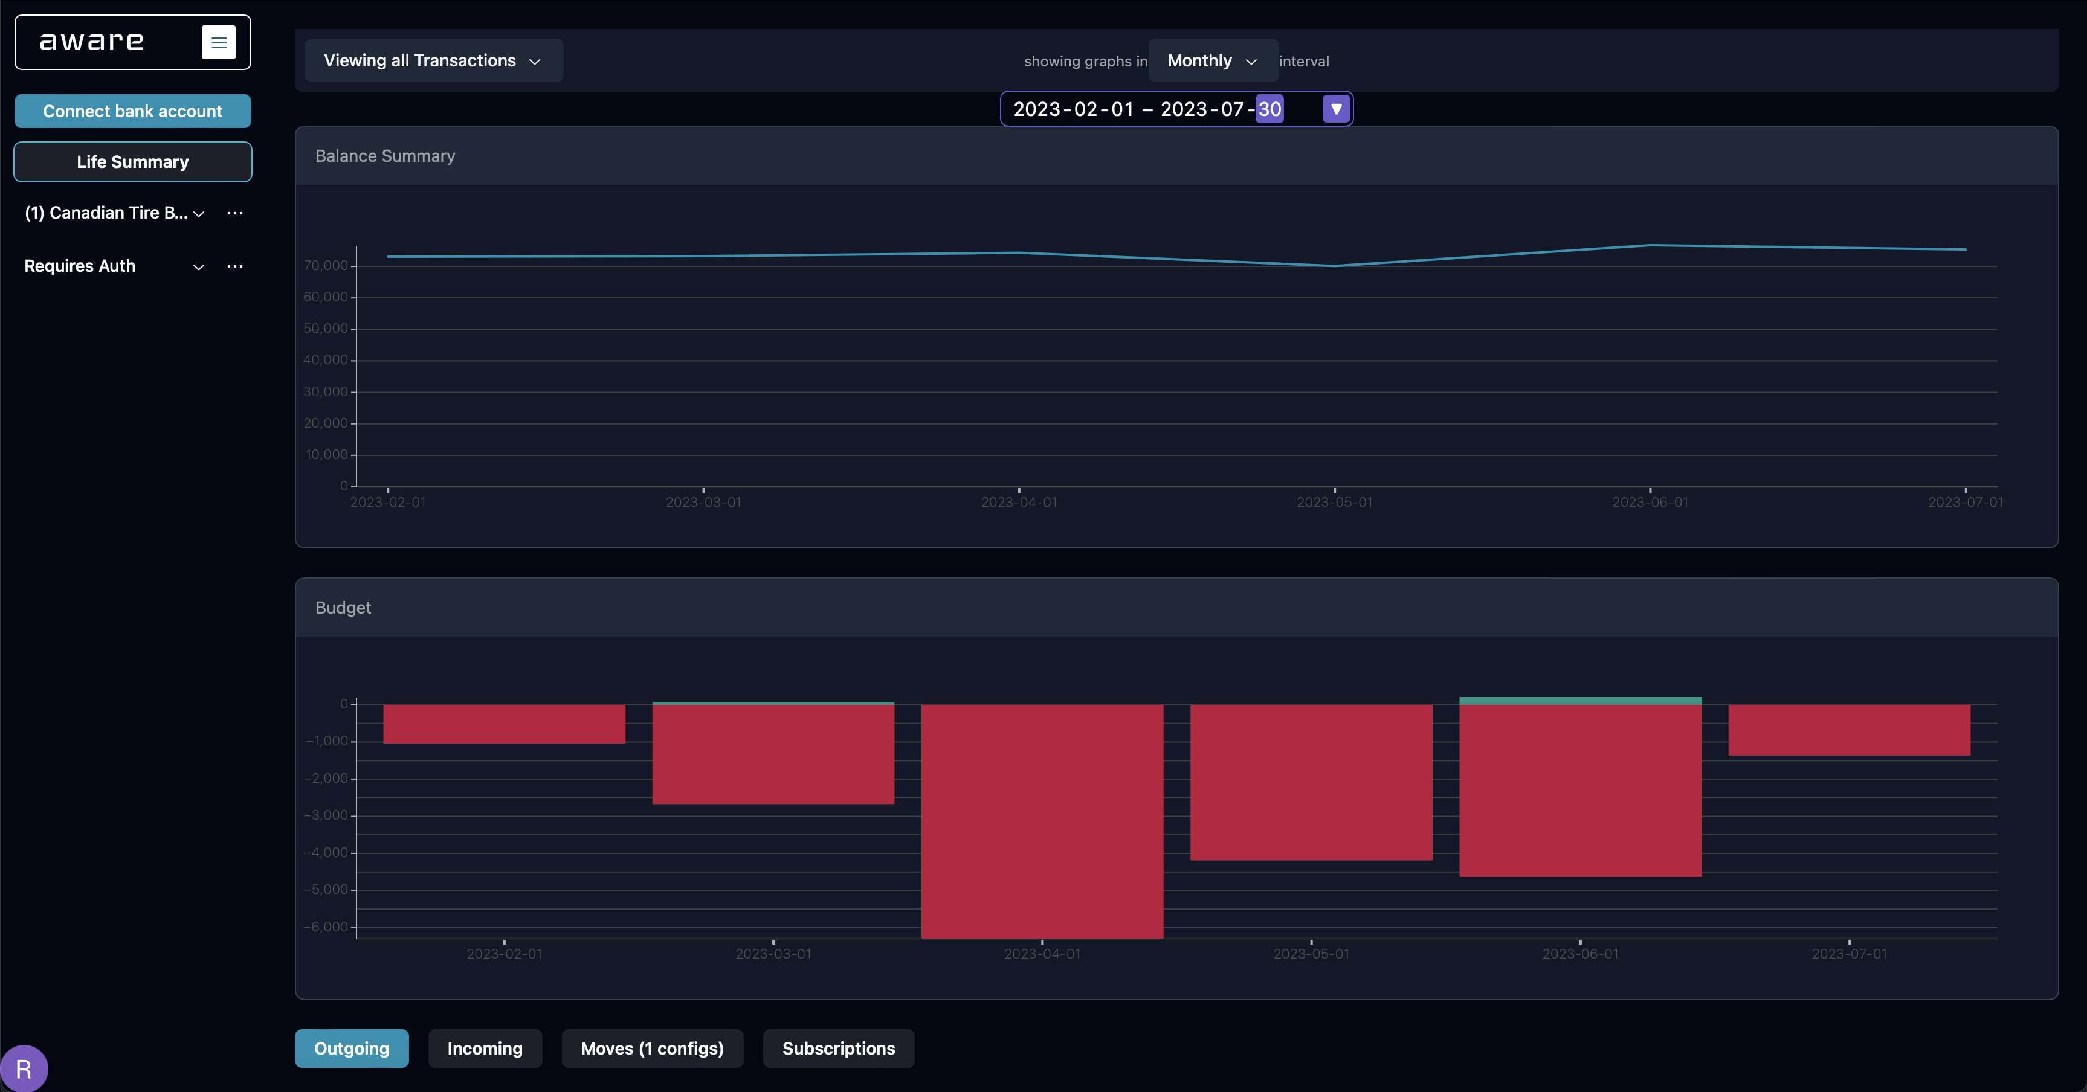Switch to the Incoming tab
This screenshot has width=2087, height=1092.
(485, 1049)
